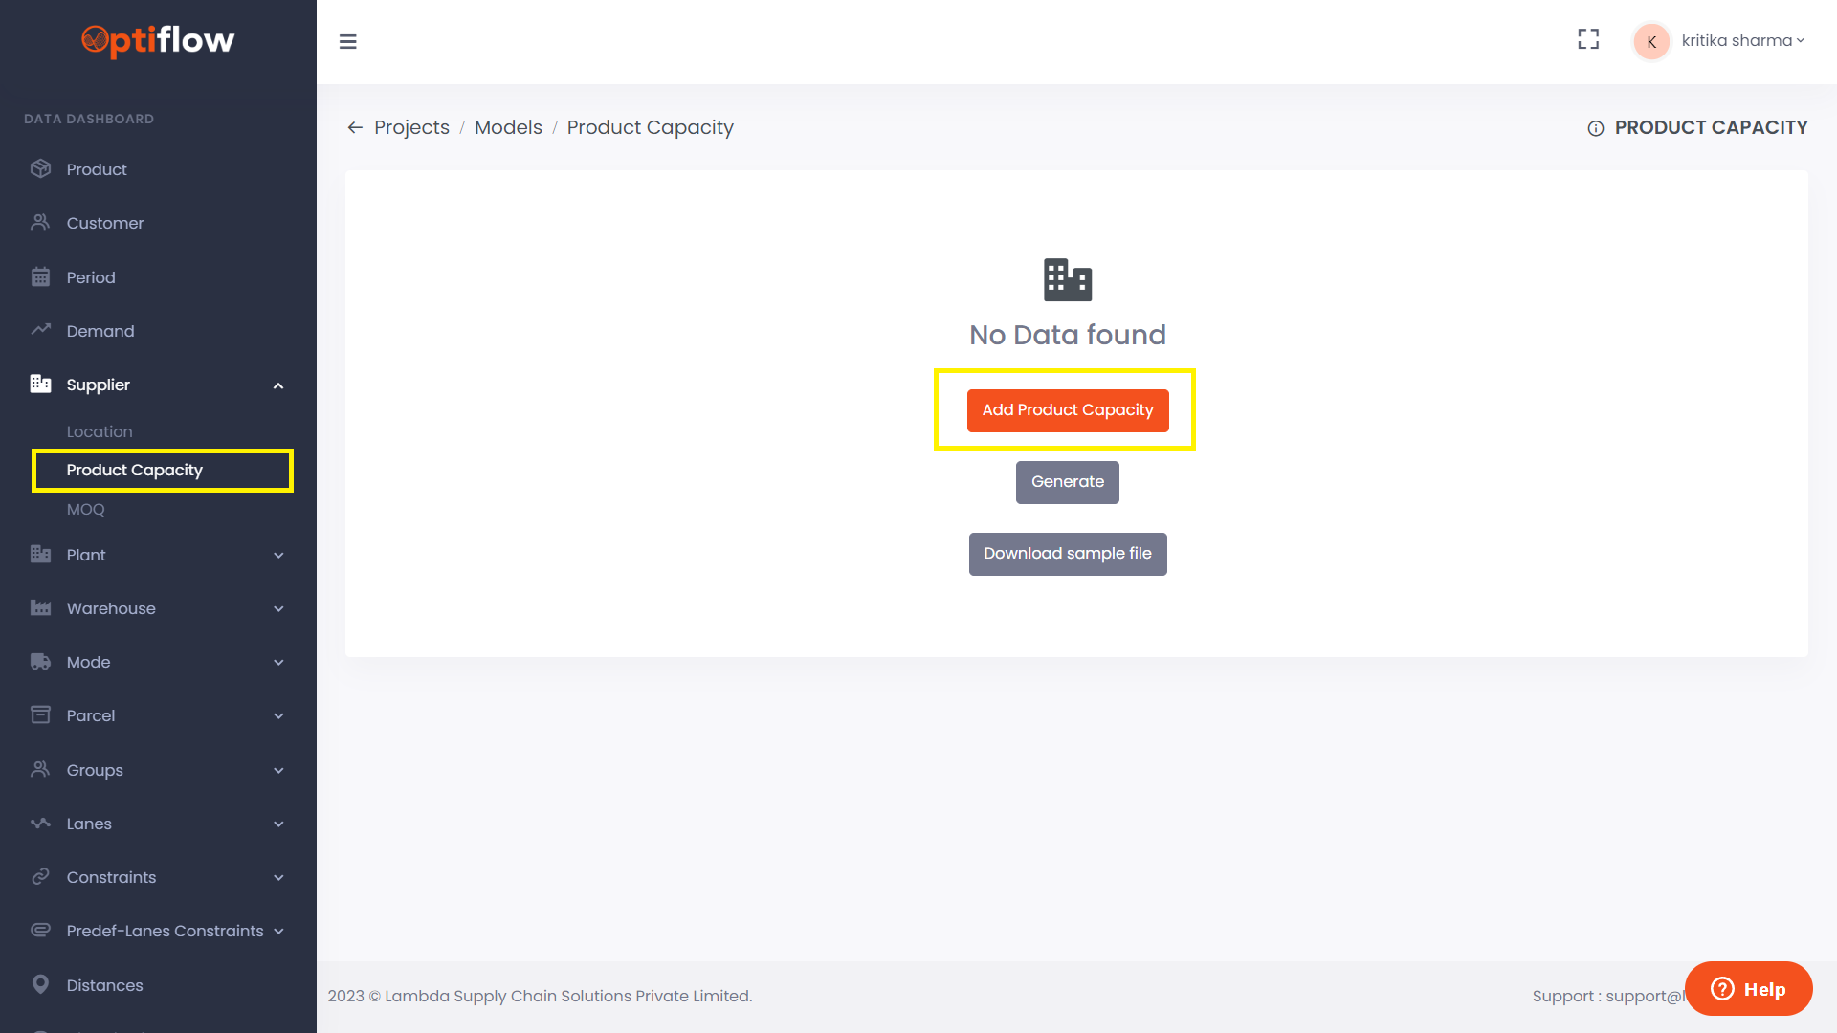Select the Product icon in the sidebar
This screenshot has width=1837, height=1033.
tap(40, 168)
